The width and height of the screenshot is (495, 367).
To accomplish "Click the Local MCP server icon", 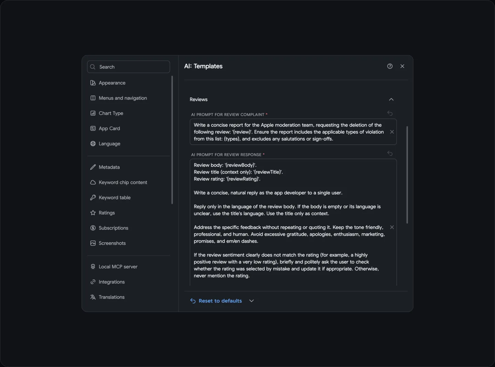I will (93, 267).
